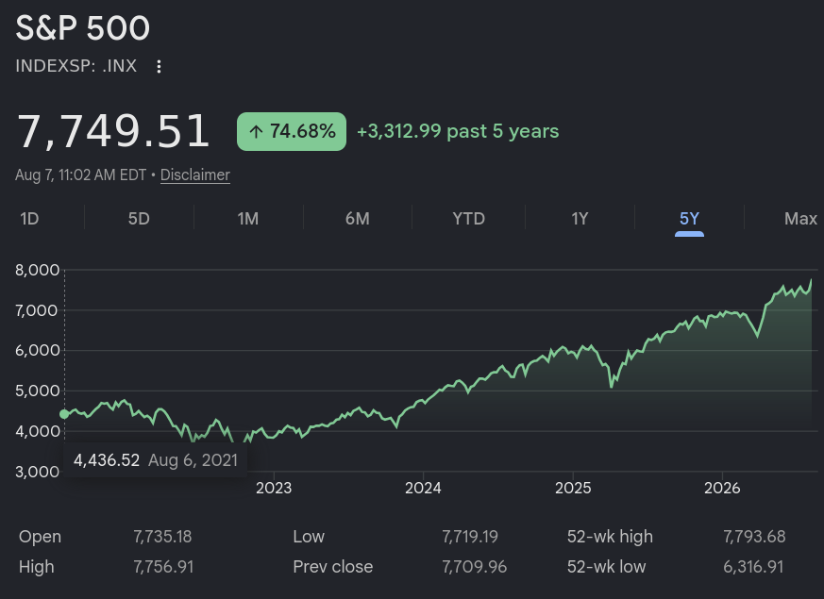Click the green up-arrow percentage badge

click(x=292, y=131)
